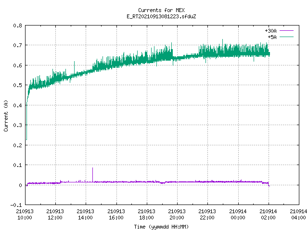Click y-axis tick value -0.1

16,205
